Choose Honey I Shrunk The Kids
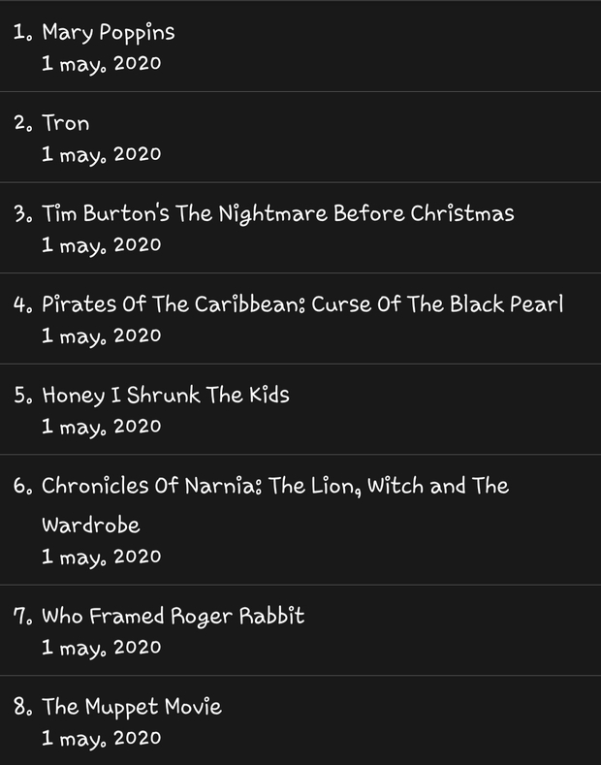This screenshot has width=601, height=765. pyautogui.click(x=166, y=396)
